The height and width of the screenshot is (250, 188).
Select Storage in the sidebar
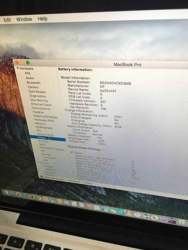tap(46, 154)
